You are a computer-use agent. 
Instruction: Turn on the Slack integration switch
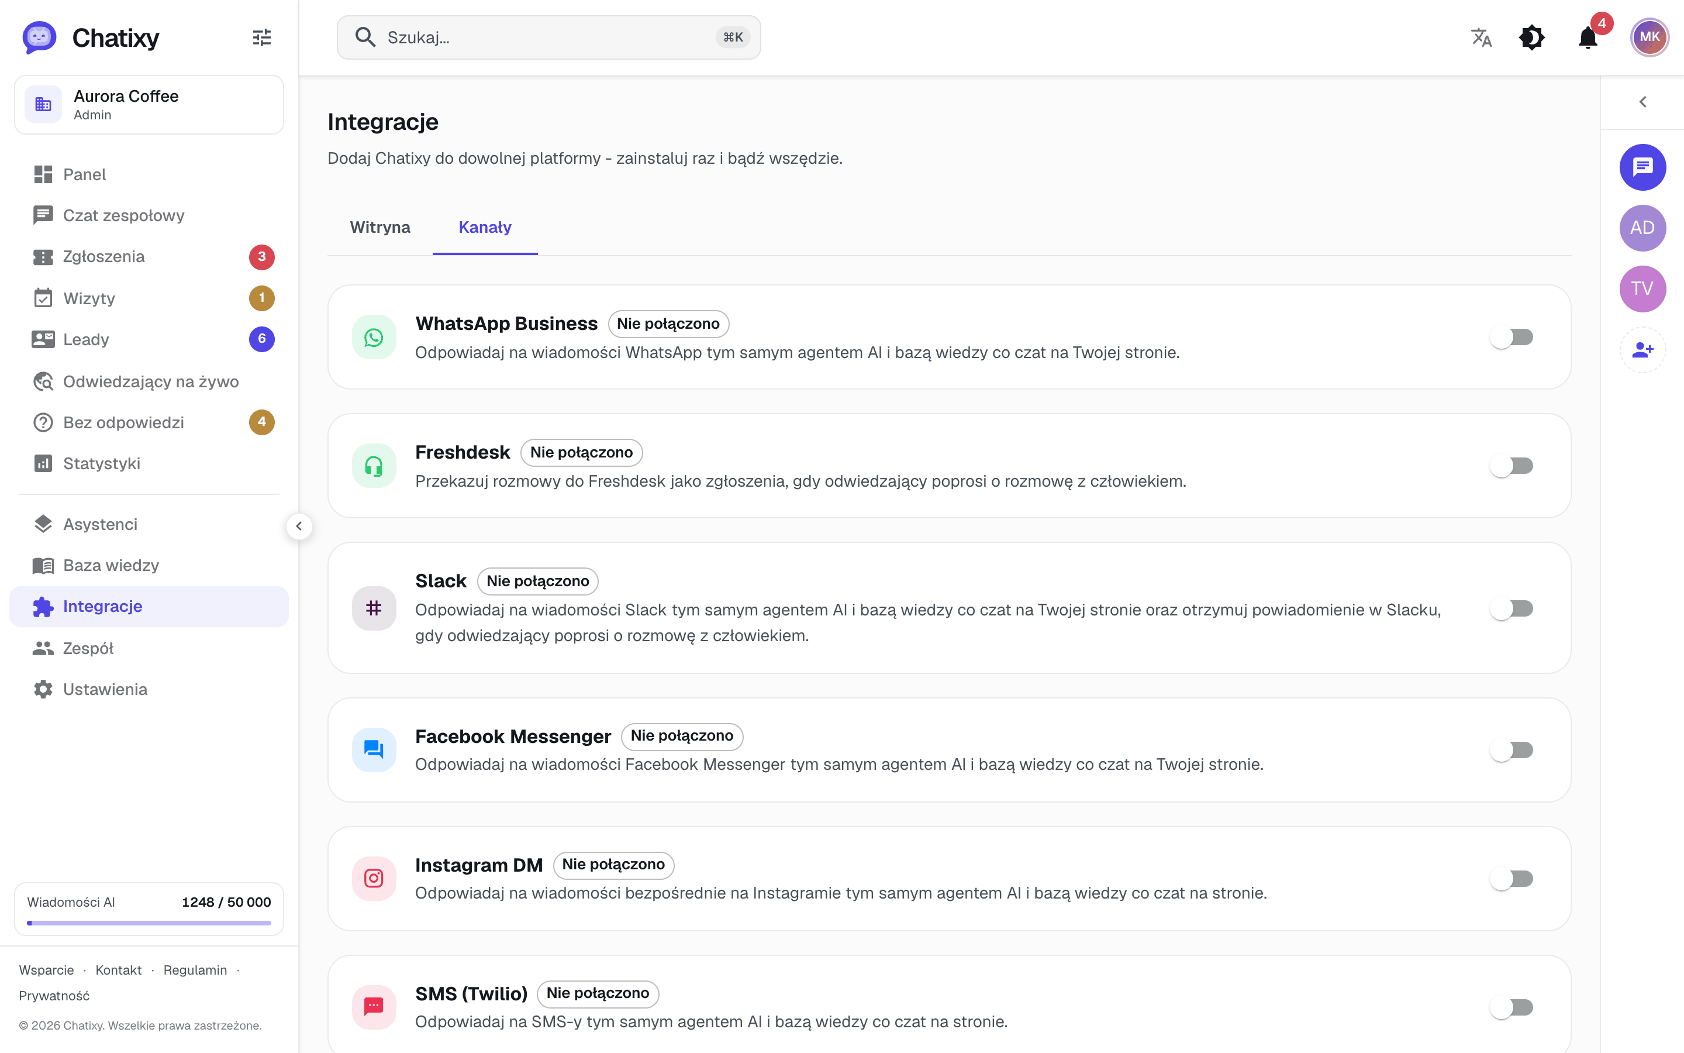tap(1512, 608)
